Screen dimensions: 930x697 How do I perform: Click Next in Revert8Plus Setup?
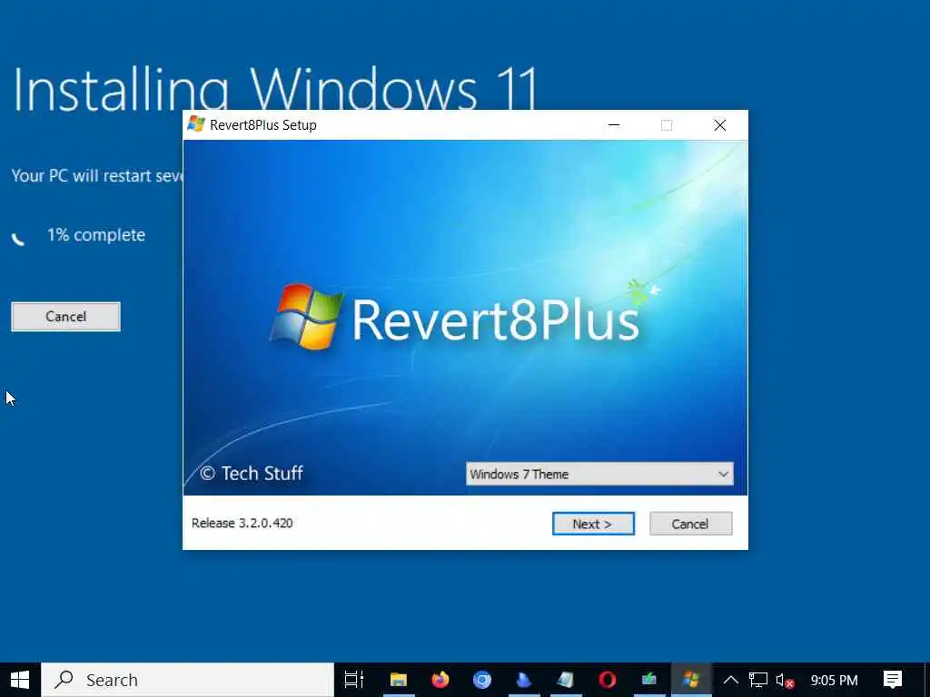[x=593, y=524]
